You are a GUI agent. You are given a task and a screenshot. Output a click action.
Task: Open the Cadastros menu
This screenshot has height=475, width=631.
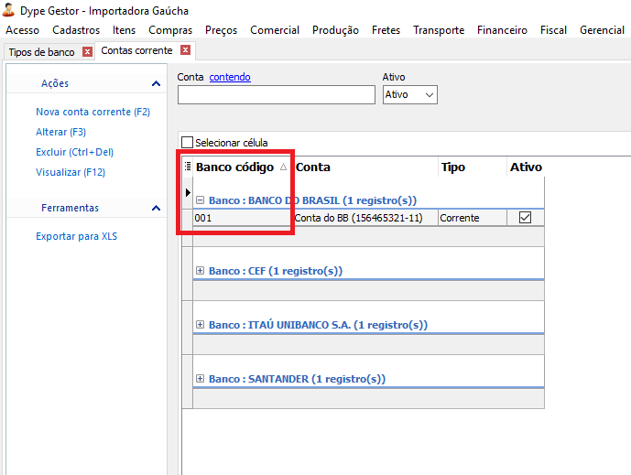tap(76, 30)
